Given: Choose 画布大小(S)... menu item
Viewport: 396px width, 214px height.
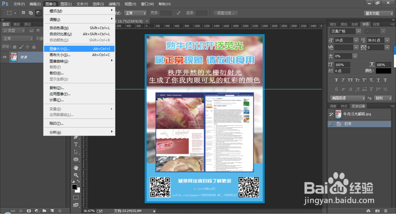Looking at the screenshot, I should click(x=79, y=55).
